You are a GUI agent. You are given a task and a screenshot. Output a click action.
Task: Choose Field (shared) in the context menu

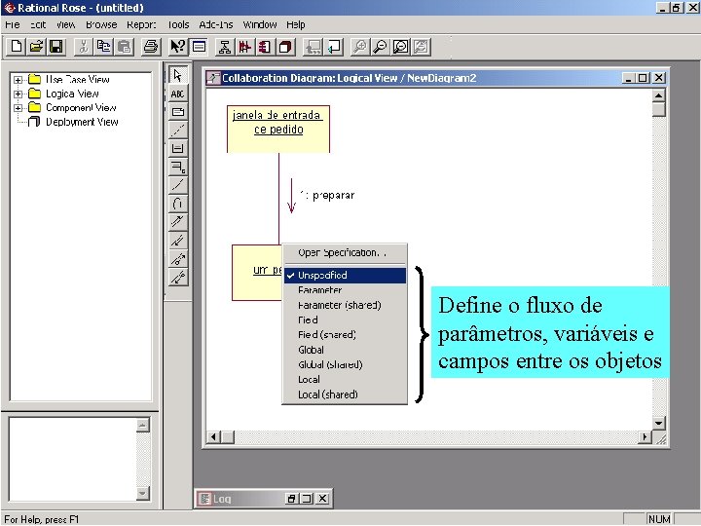(x=345, y=334)
